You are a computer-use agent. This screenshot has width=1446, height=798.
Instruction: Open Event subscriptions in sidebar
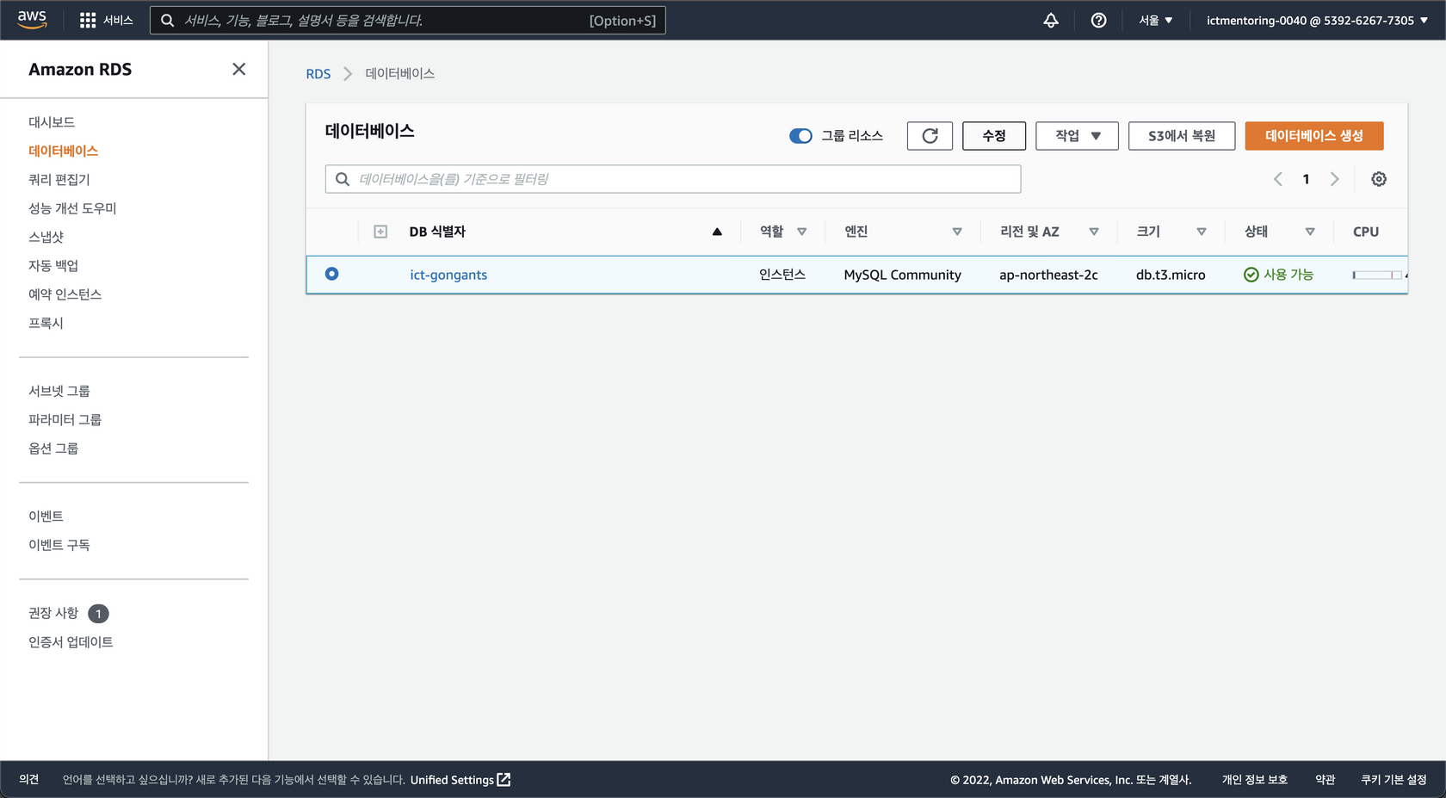[x=59, y=545]
